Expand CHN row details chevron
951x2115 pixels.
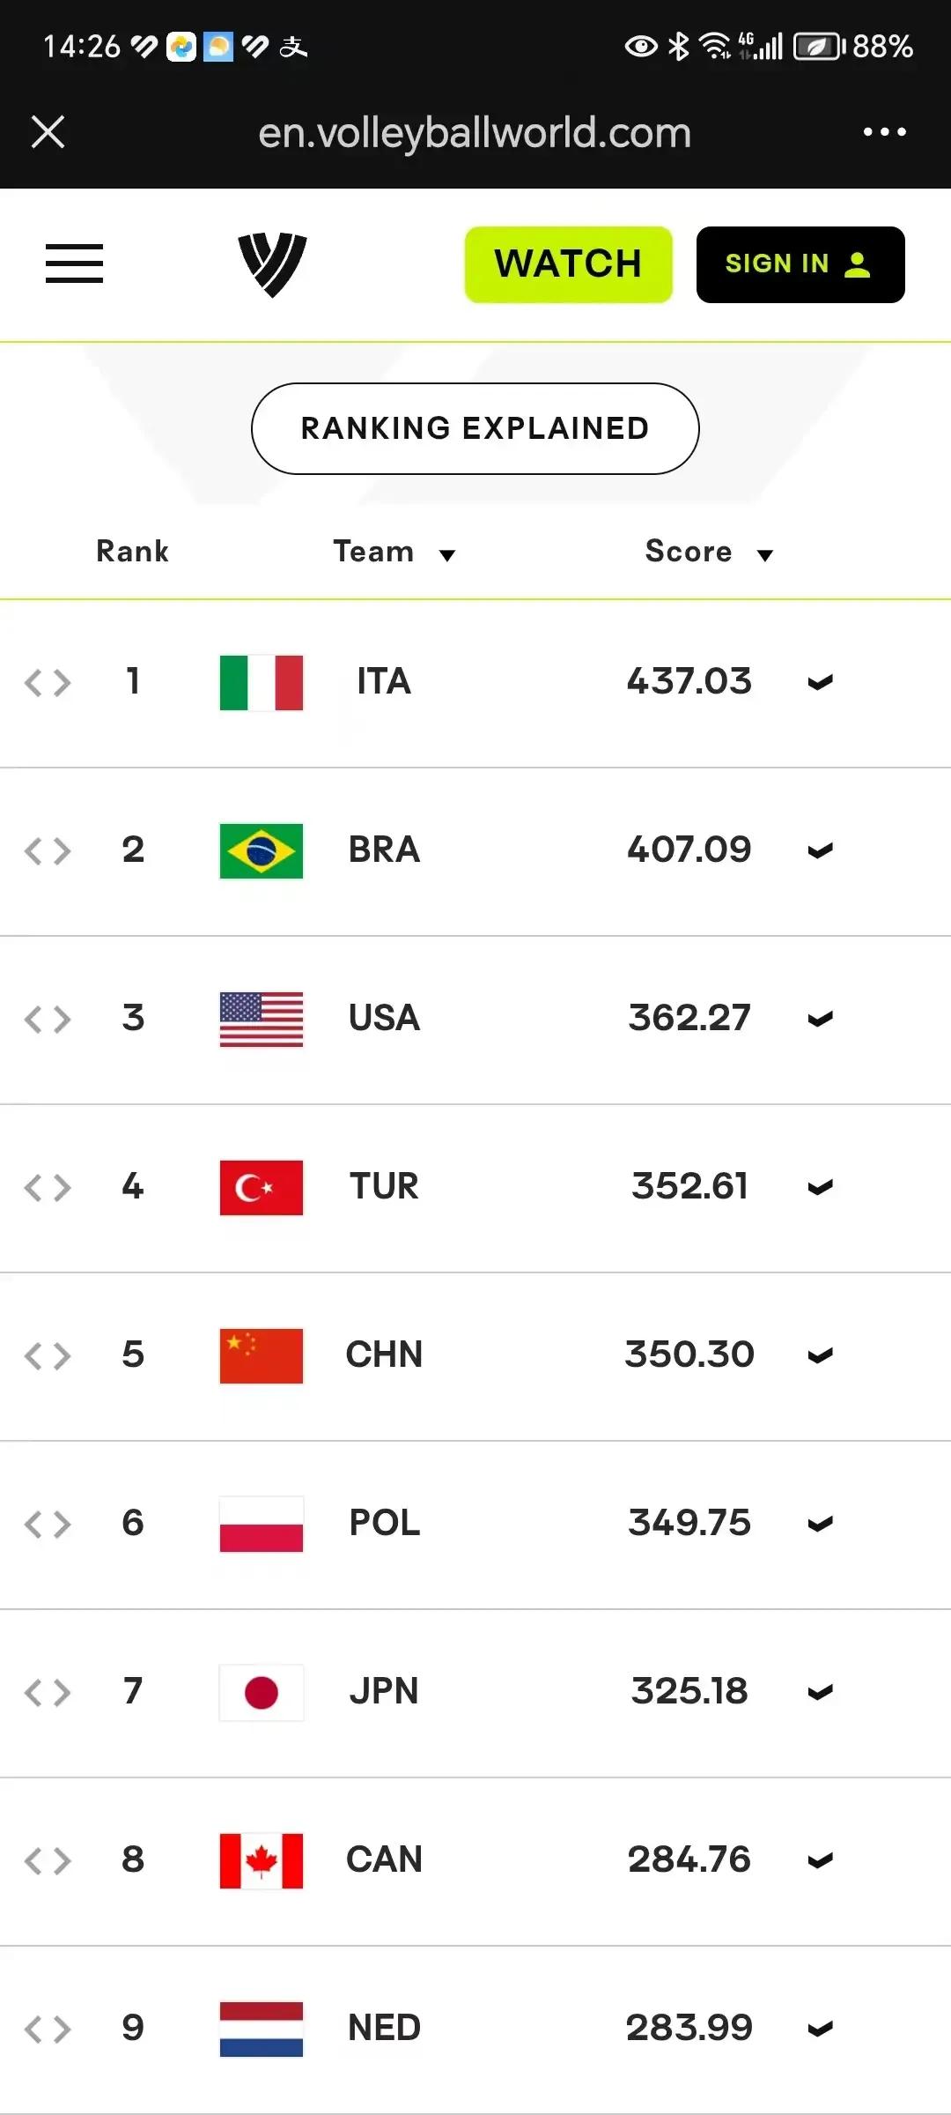tap(820, 1356)
